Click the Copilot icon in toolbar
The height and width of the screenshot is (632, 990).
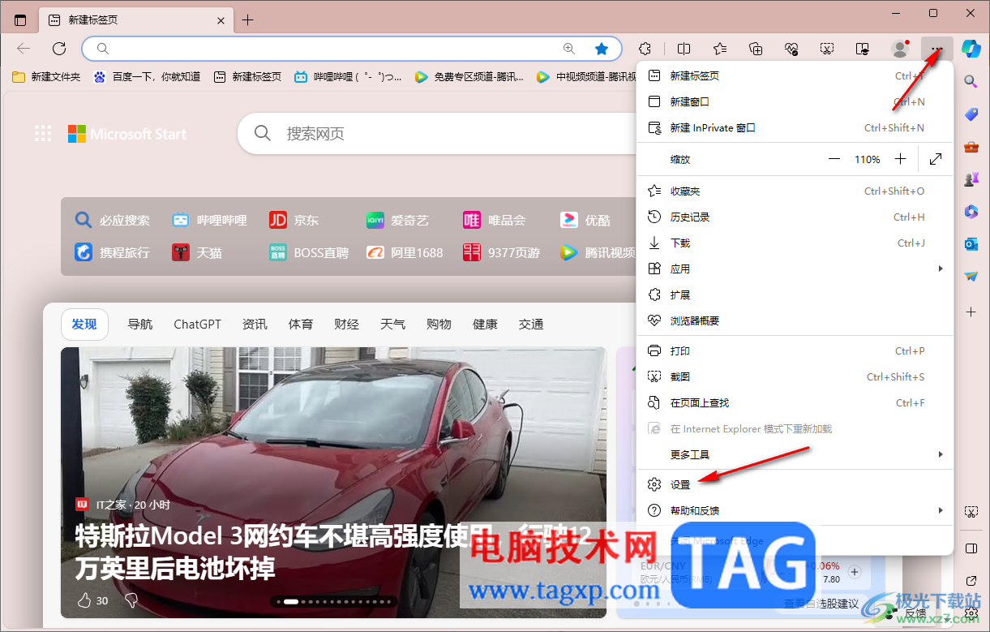pyautogui.click(x=971, y=49)
